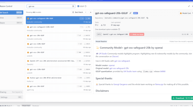Image resolution: width=193 pixels, height=108 pixels.
Task: Toggle the GGUF filter checkbox
Action: pyautogui.click(x=78, y=6)
